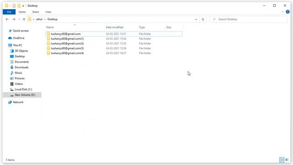Click the date 24-03-2021 15:54
Viewport: 293px width, 165px height.
click(x=116, y=38)
